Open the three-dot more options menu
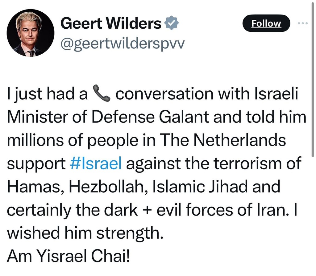The height and width of the screenshot is (276, 316). tap(303, 23)
